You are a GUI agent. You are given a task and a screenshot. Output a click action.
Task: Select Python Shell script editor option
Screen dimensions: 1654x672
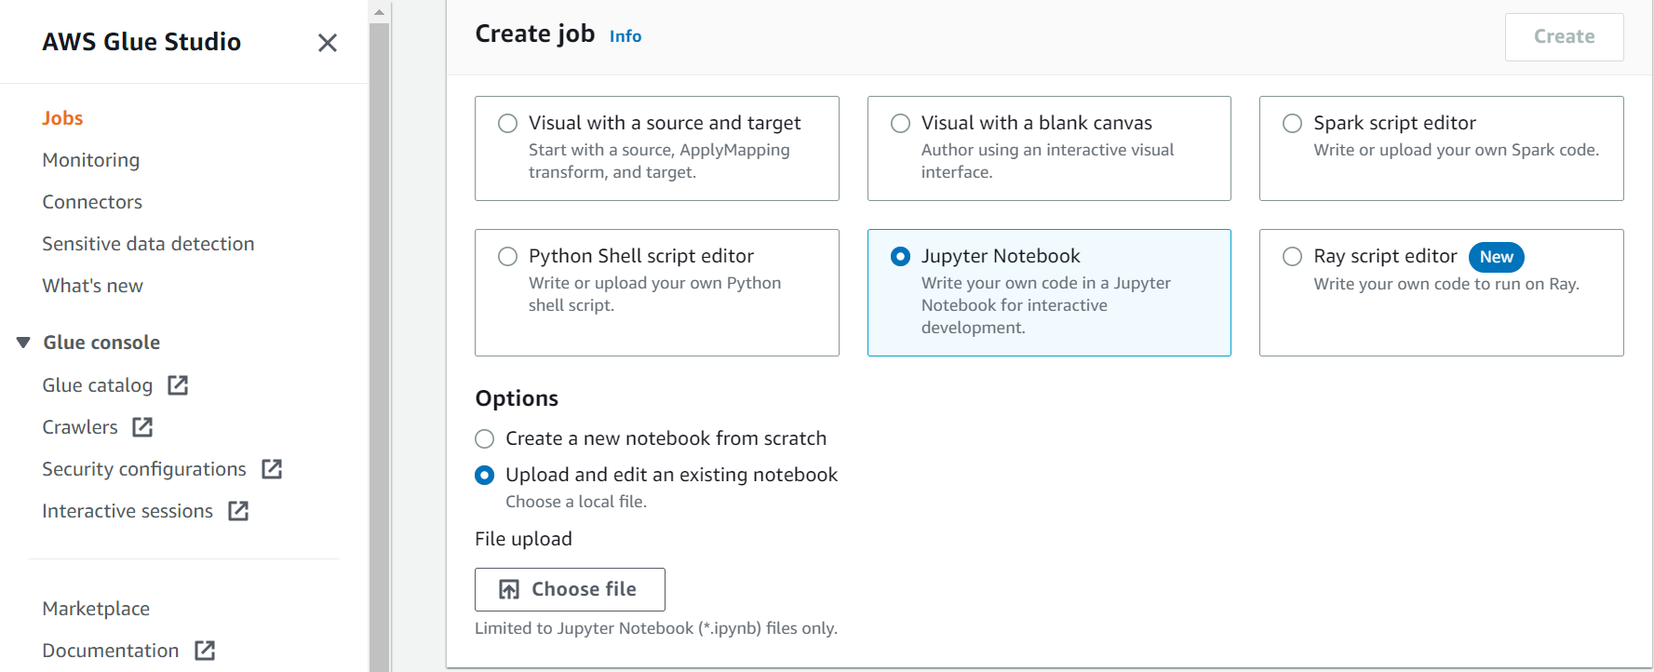tap(656, 292)
